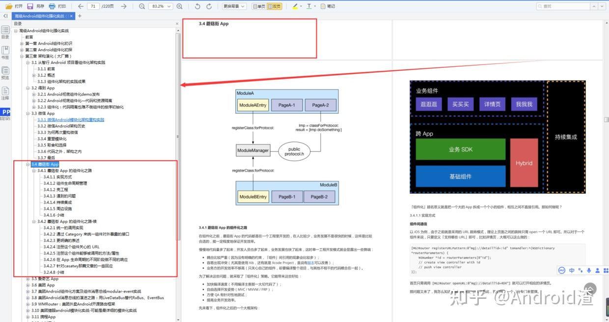Open the 书签 bookmarks panel

pyautogui.click(x=5, y=51)
